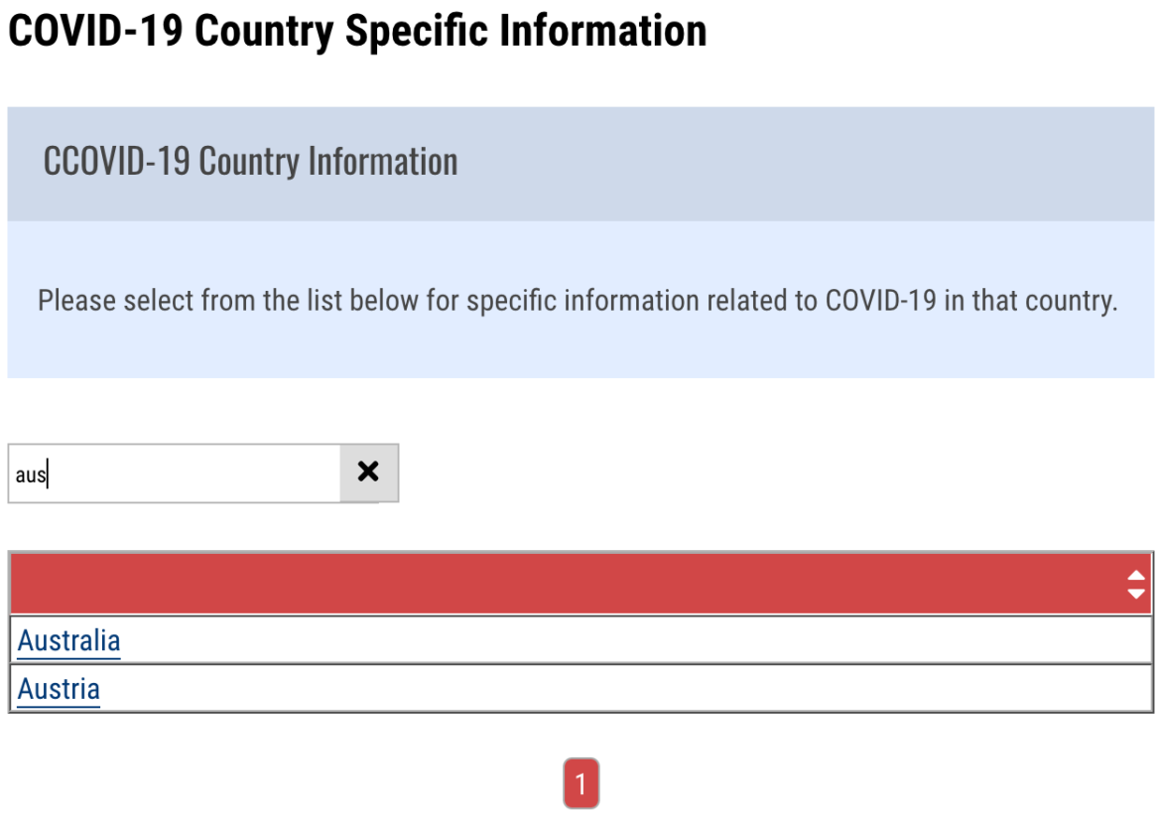The height and width of the screenshot is (814, 1161).
Task: Select the Austria table row
Action: coord(397,688)
